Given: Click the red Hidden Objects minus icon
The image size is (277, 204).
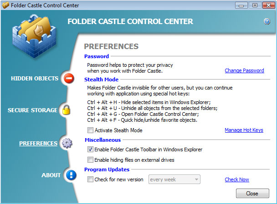Looking at the screenshot, I should [x=69, y=78].
